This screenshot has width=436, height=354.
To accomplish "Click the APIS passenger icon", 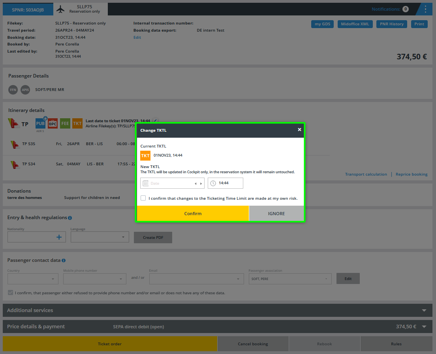I will (x=25, y=90).
